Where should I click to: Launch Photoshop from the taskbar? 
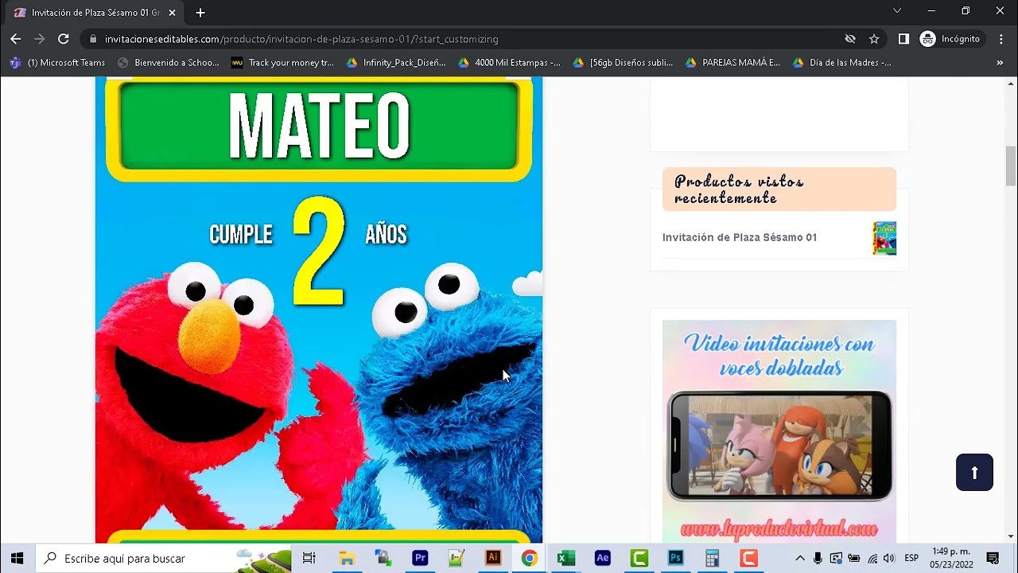click(x=675, y=557)
